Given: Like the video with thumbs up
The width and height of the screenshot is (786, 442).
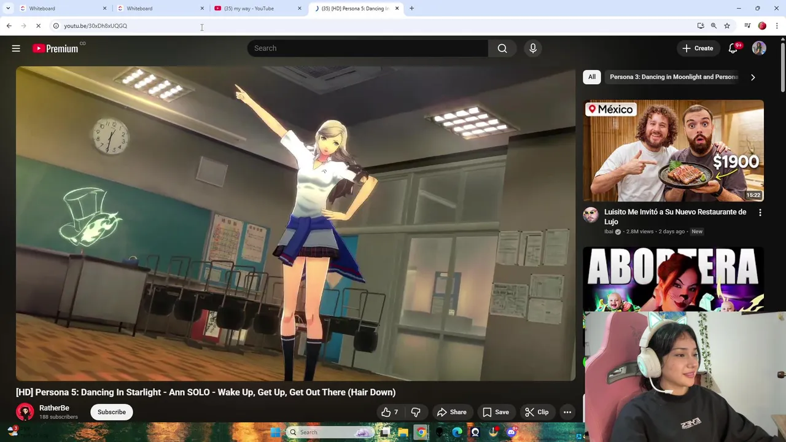Looking at the screenshot, I should [x=389, y=412].
